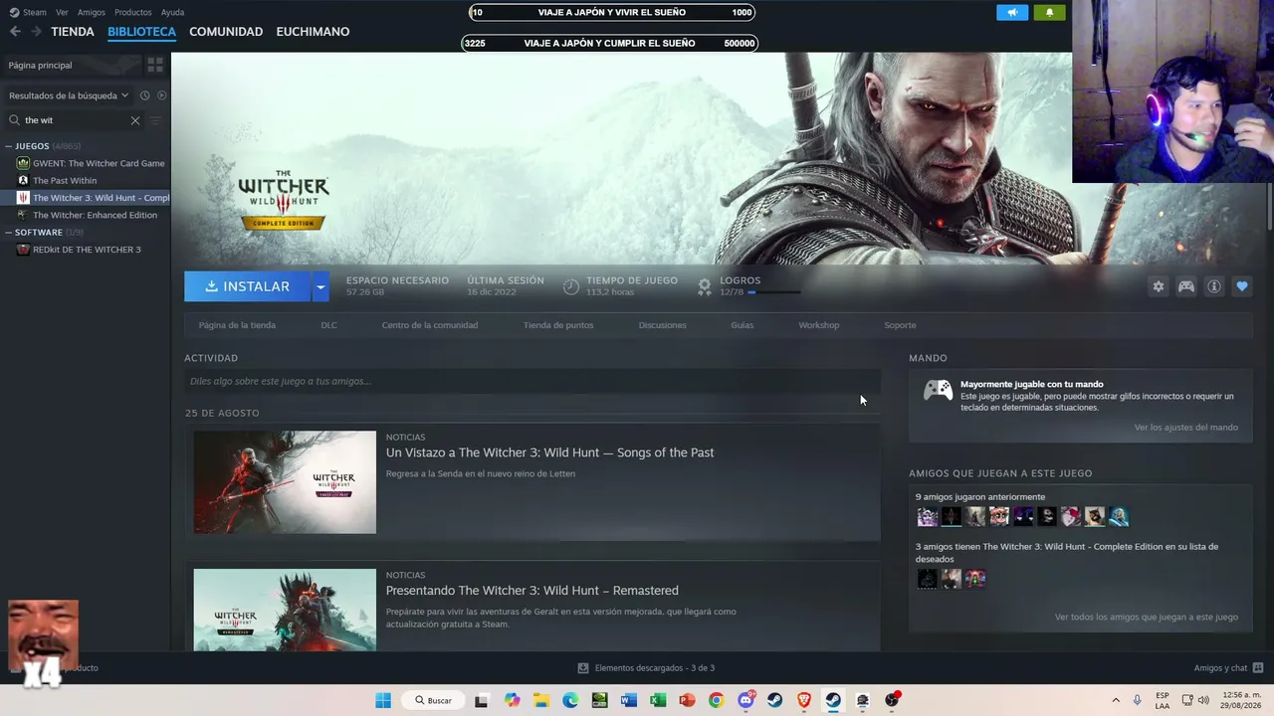1274x716 pixels.
Task: Open the EUCHIMANO profile tab
Action: [x=313, y=32]
